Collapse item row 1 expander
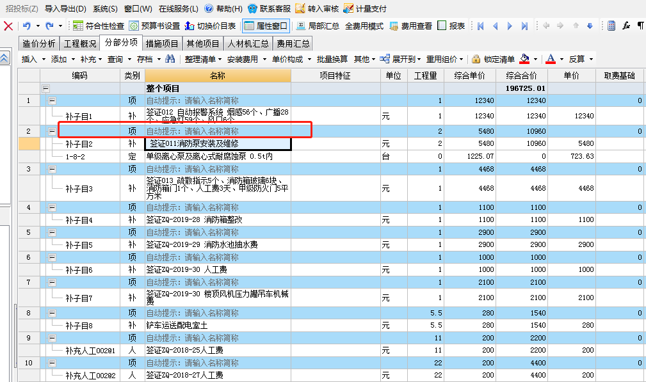 (x=52, y=101)
